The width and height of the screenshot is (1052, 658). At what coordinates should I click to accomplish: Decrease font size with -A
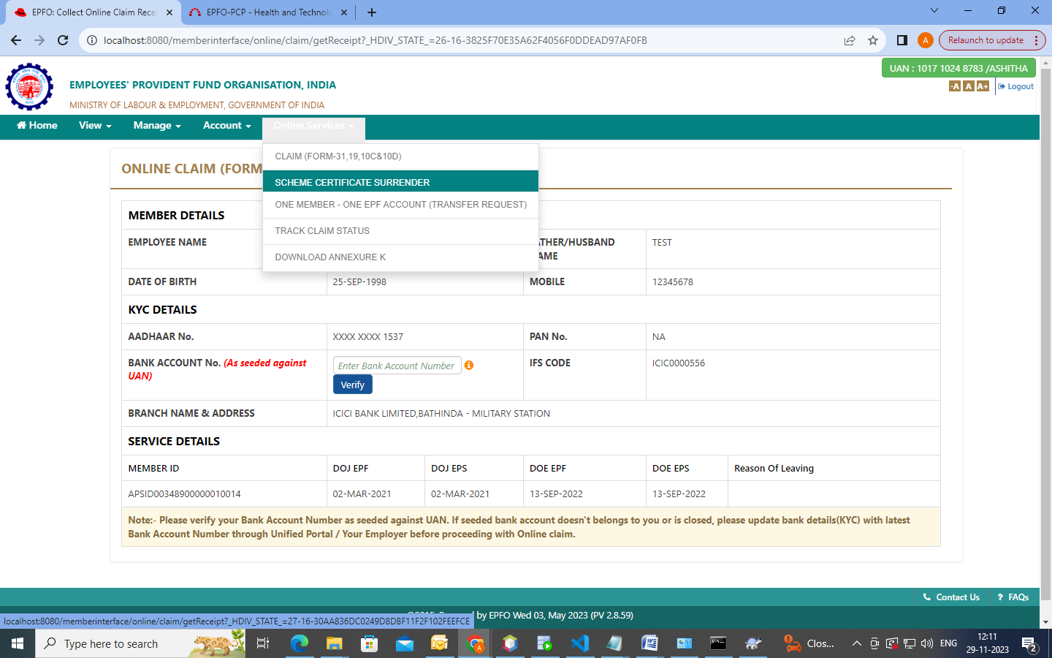coord(955,86)
